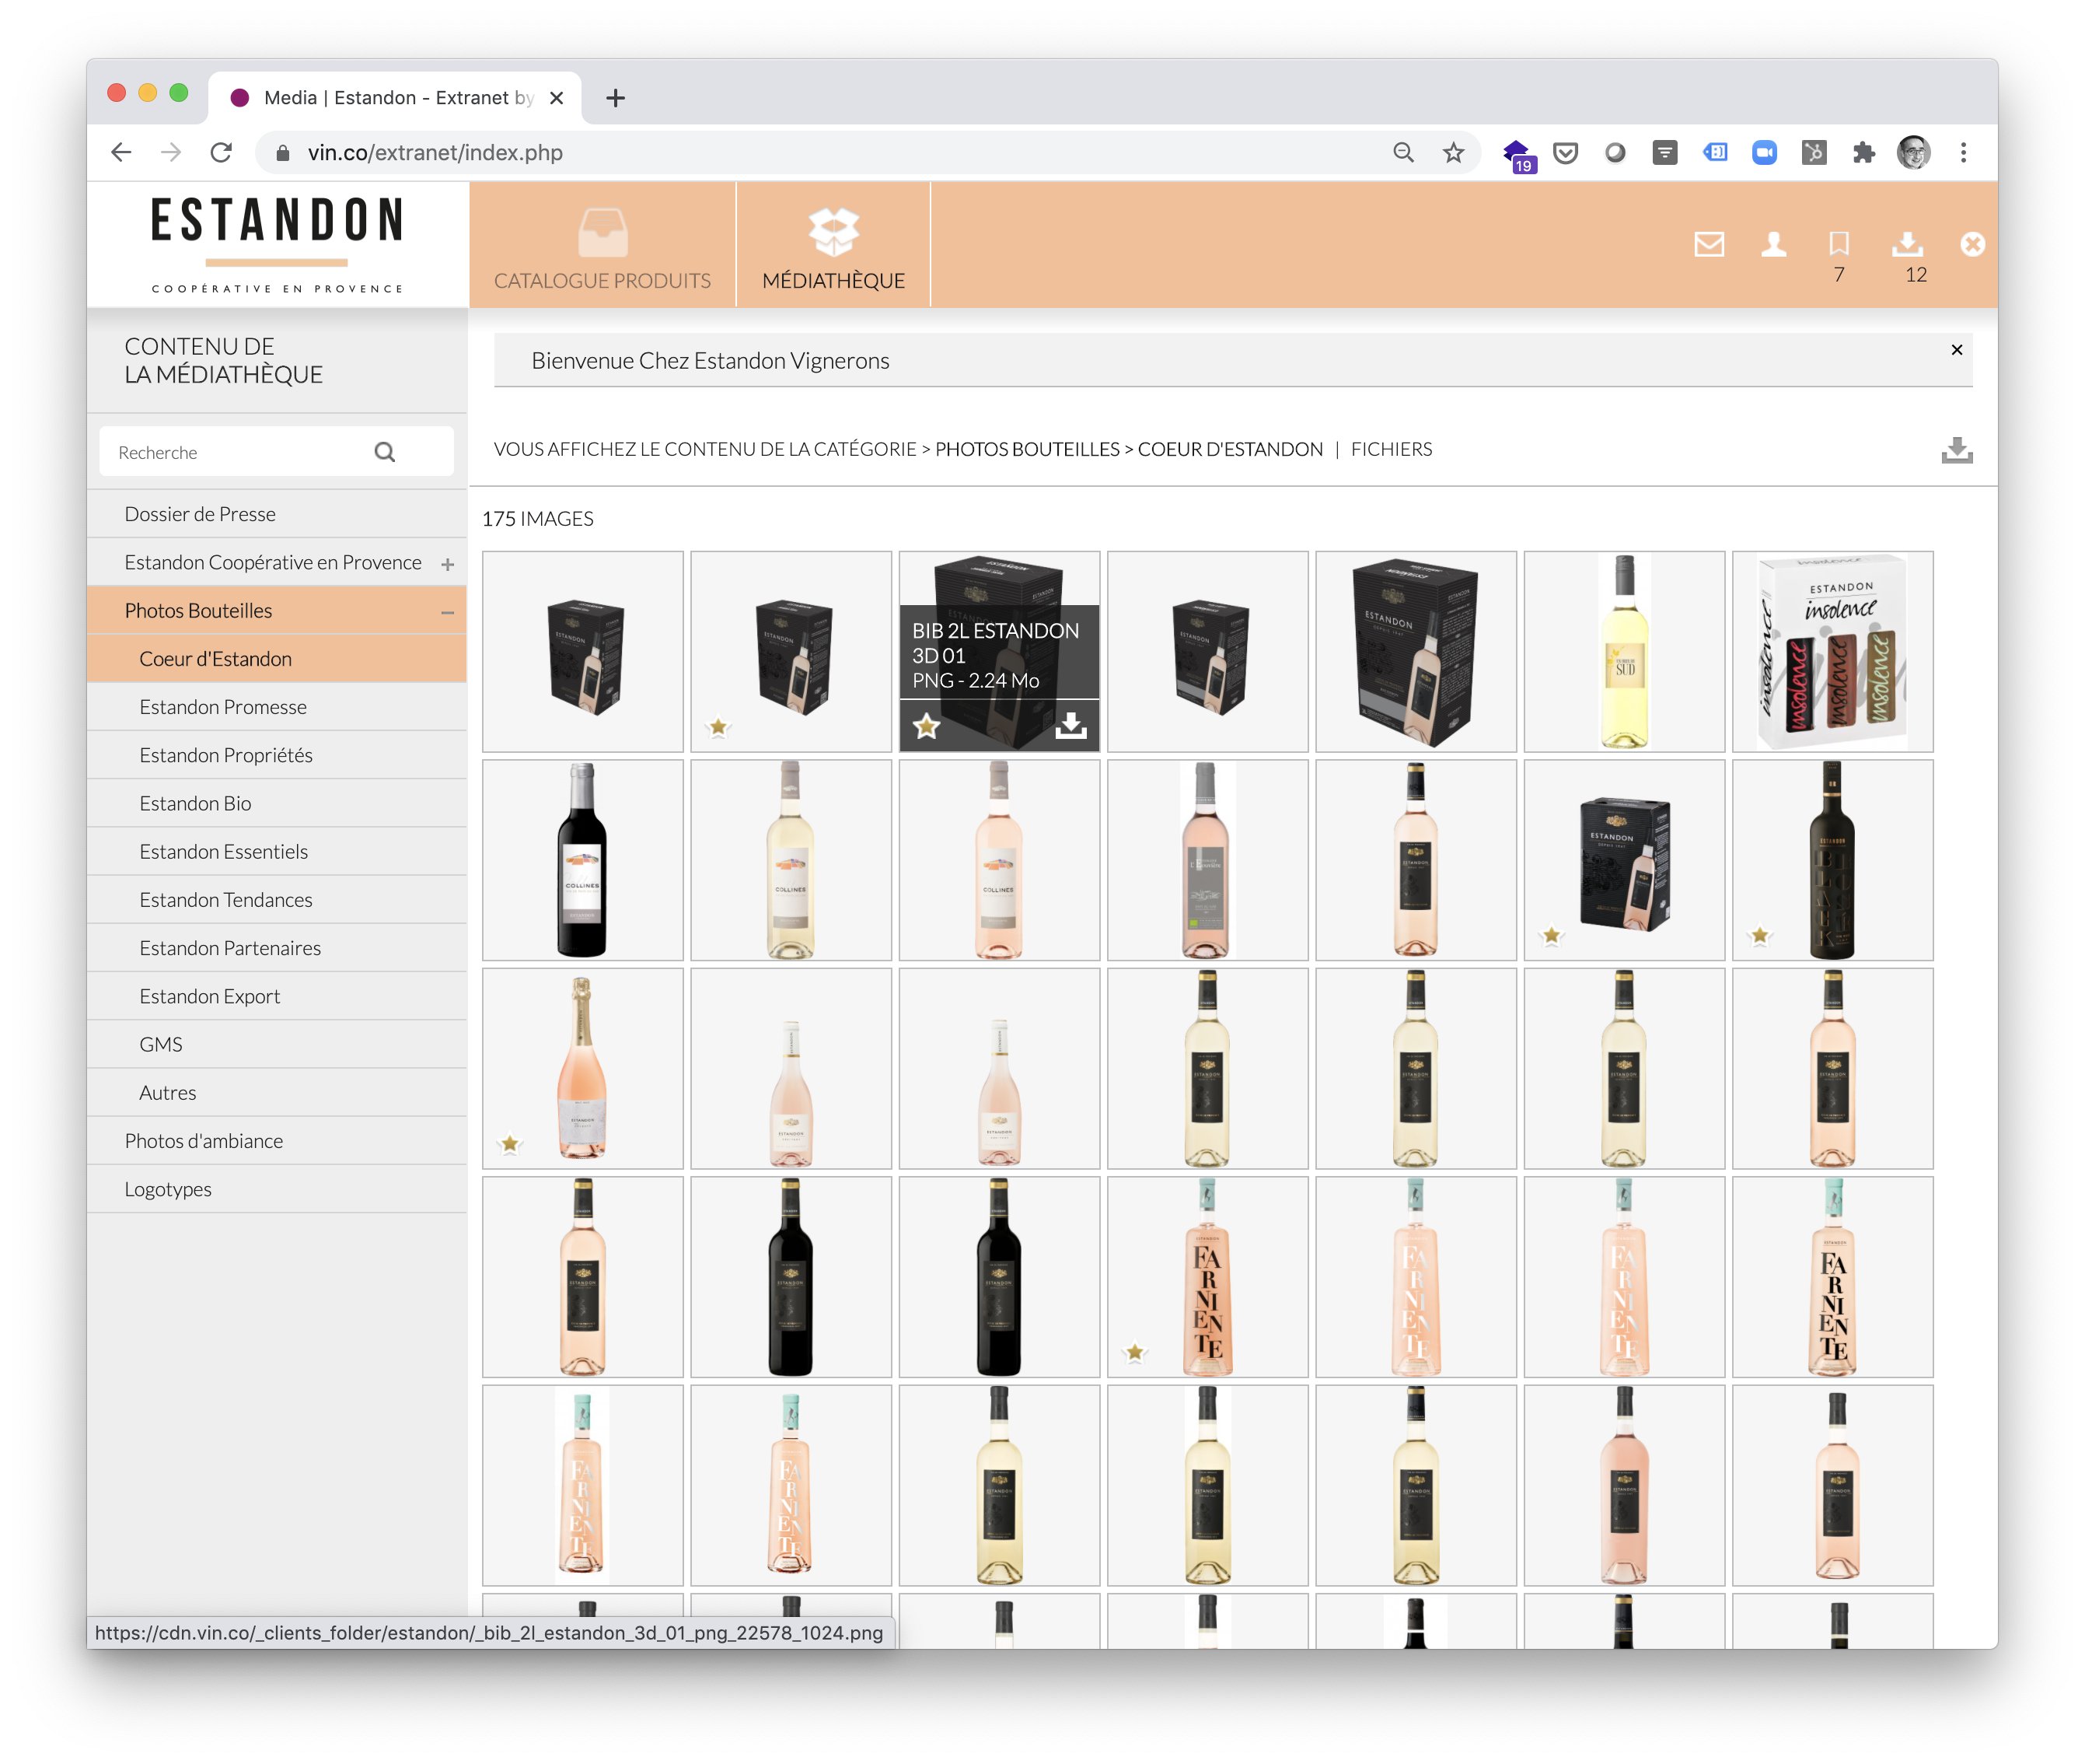Open the user account icon
Image resolution: width=2085 pixels, height=1764 pixels.
pyautogui.click(x=1774, y=244)
